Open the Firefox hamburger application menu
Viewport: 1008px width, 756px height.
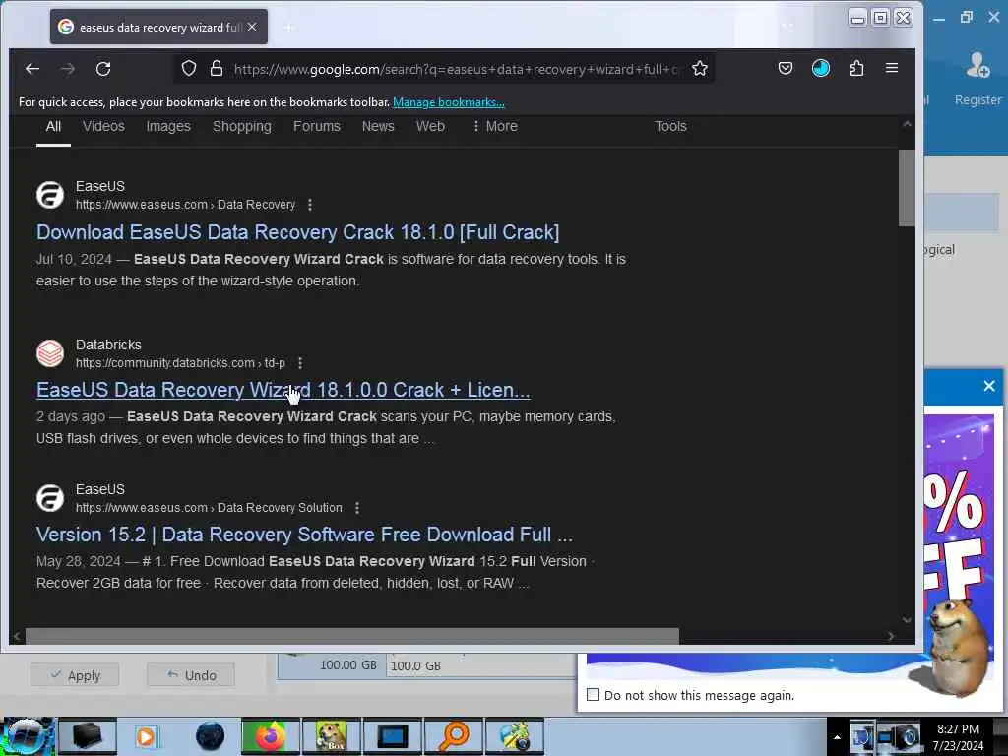click(x=892, y=68)
